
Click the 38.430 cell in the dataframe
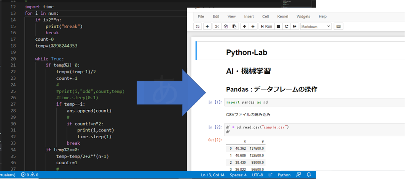[x=240, y=163]
